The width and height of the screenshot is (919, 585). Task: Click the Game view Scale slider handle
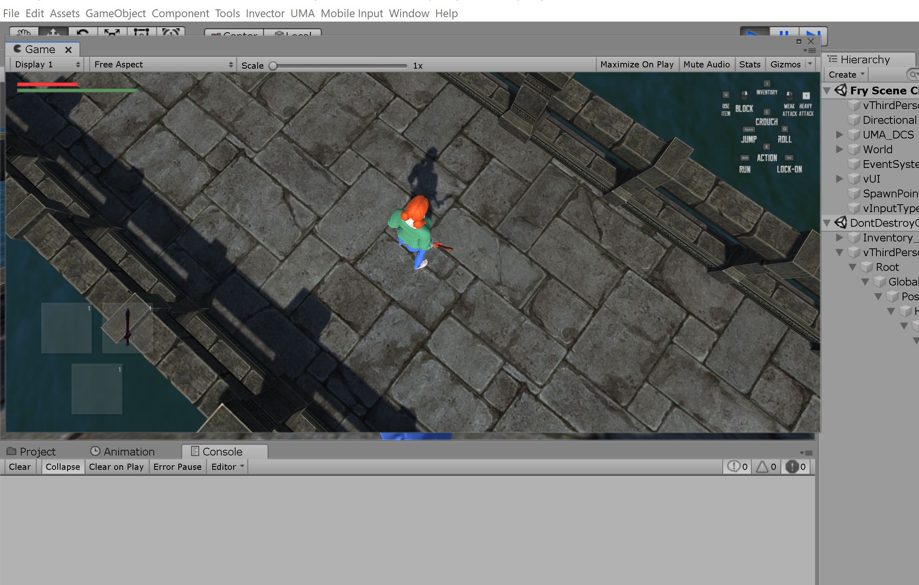(x=273, y=66)
